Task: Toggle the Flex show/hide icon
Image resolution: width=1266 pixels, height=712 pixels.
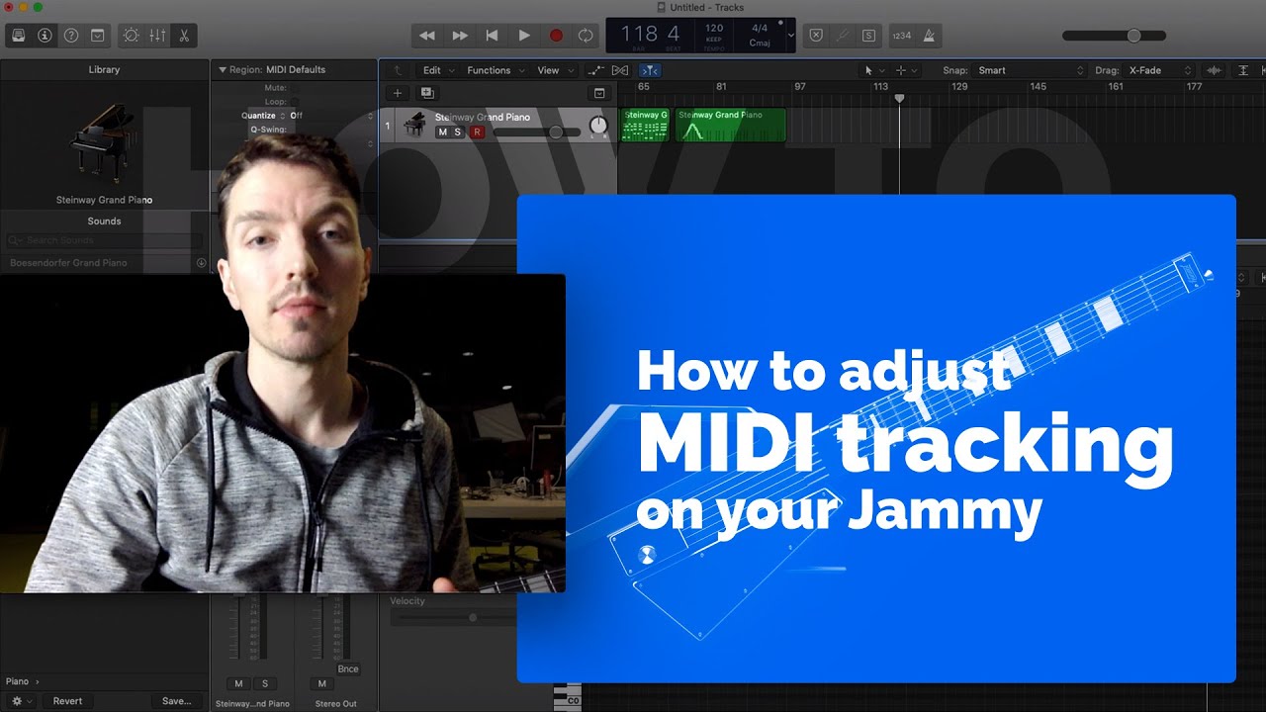Action: click(x=620, y=70)
